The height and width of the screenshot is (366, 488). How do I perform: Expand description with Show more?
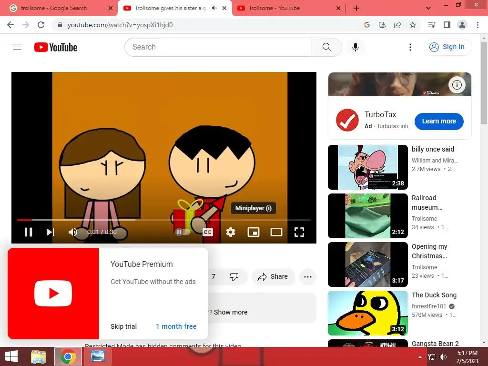[231, 312]
